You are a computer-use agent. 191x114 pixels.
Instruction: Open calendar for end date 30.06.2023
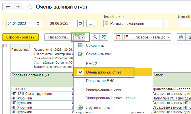click(x=80, y=23)
